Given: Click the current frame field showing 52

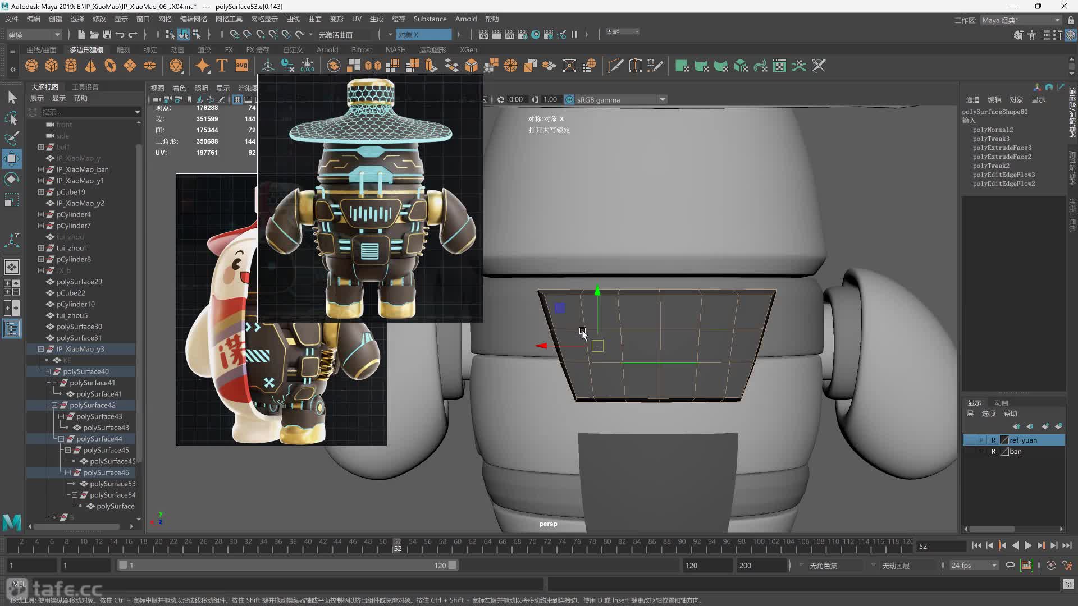Looking at the screenshot, I should 941,546.
